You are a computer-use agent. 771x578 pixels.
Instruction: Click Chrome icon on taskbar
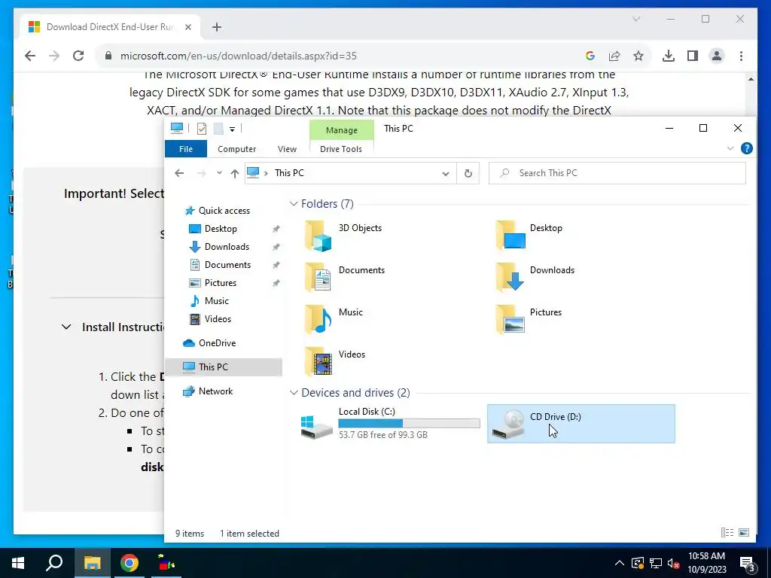(x=130, y=563)
